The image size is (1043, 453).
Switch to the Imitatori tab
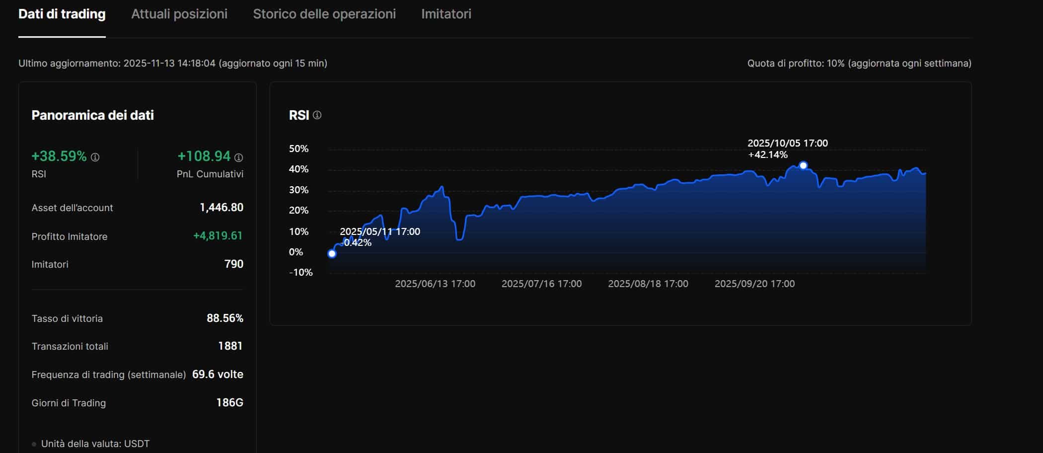[446, 14]
